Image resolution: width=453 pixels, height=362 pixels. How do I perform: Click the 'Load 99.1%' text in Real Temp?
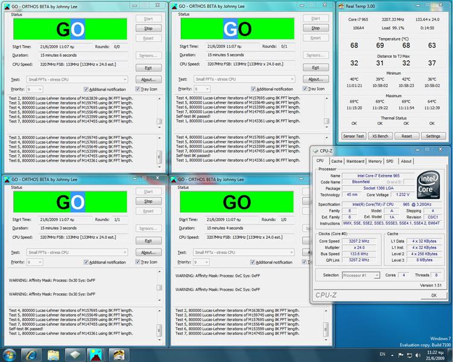coord(393,28)
